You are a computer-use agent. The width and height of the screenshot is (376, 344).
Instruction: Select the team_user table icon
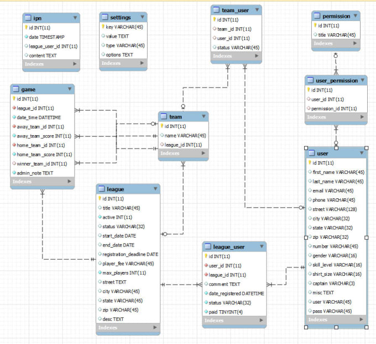[x=216, y=10]
